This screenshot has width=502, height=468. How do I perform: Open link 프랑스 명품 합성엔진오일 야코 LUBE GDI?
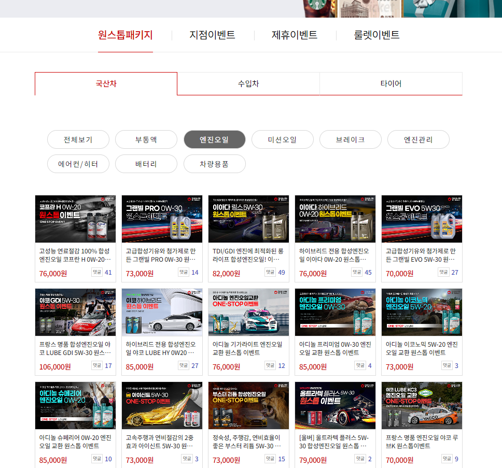[75, 348]
